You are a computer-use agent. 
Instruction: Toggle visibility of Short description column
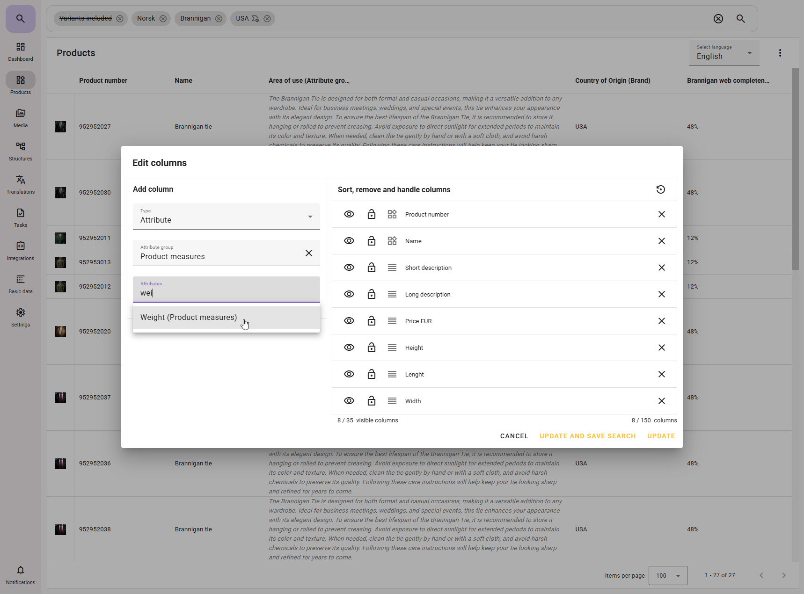349,268
